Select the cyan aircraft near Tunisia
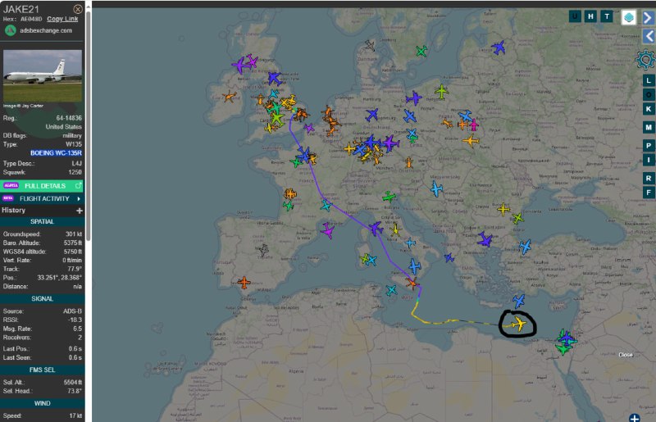Image resolution: width=656 pixels, height=422 pixels. [x=391, y=290]
